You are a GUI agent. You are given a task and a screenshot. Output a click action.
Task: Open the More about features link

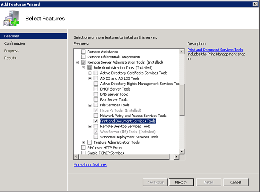[x=90, y=165]
